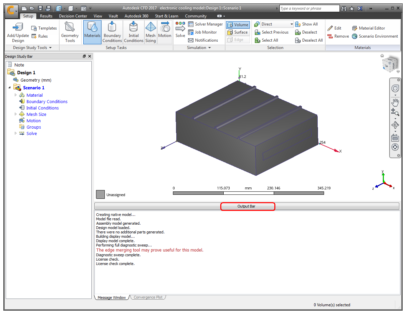Select Initial Conditions in ribbon
This screenshot has width=406, height=314.
point(134,32)
